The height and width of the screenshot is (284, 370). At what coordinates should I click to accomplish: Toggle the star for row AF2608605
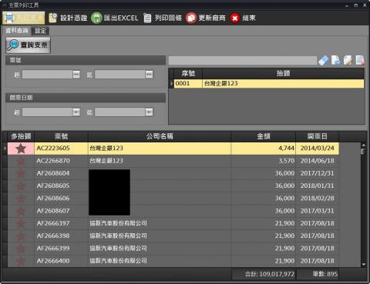click(x=21, y=185)
